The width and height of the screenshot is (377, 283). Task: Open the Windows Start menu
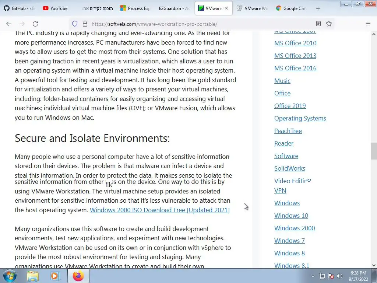[x=10, y=276]
